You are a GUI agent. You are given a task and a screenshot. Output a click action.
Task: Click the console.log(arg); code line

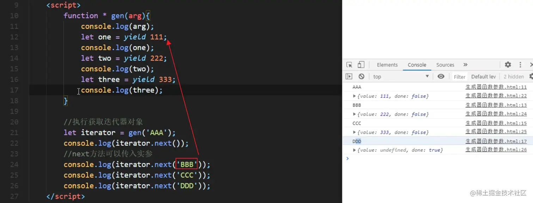click(x=118, y=26)
